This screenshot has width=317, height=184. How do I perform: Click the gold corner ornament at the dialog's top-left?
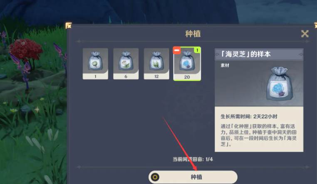pyautogui.click(x=69, y=25)
